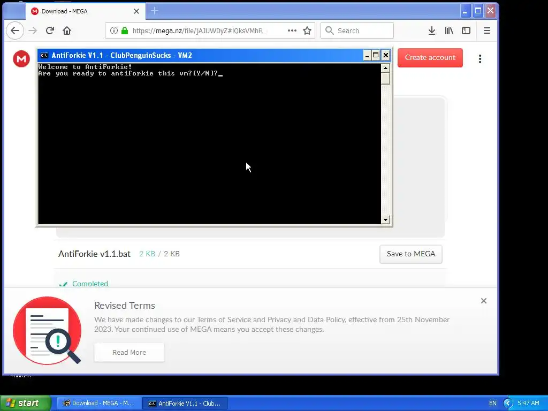Select the Download - MEGA tab
The image size is (548, 411).
pyautogui.click(x=86, y=11)
